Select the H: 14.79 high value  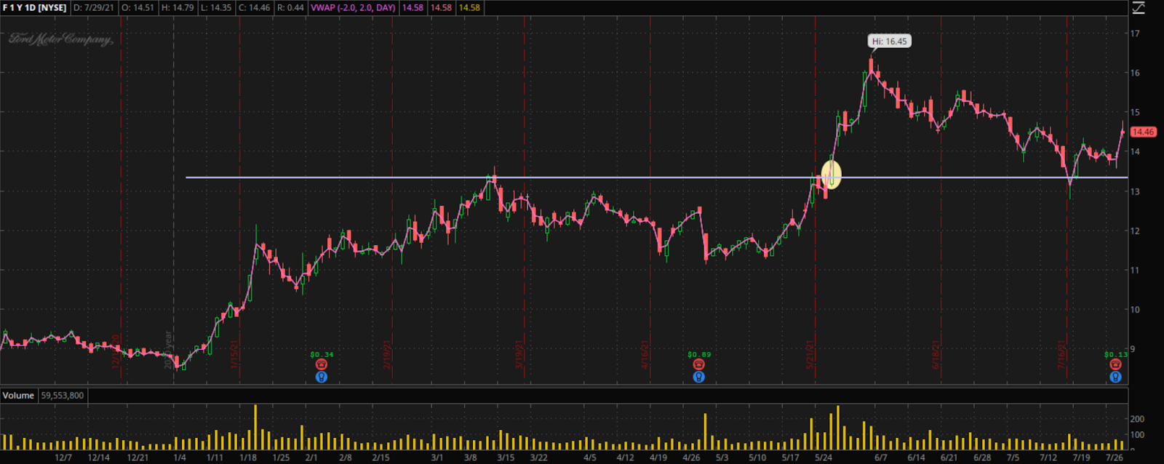[x=178, y=8]
